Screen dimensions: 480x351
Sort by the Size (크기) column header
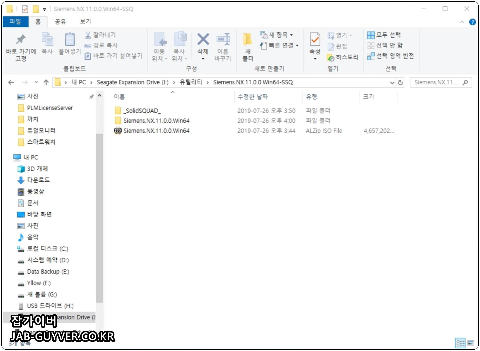[379, 97]
